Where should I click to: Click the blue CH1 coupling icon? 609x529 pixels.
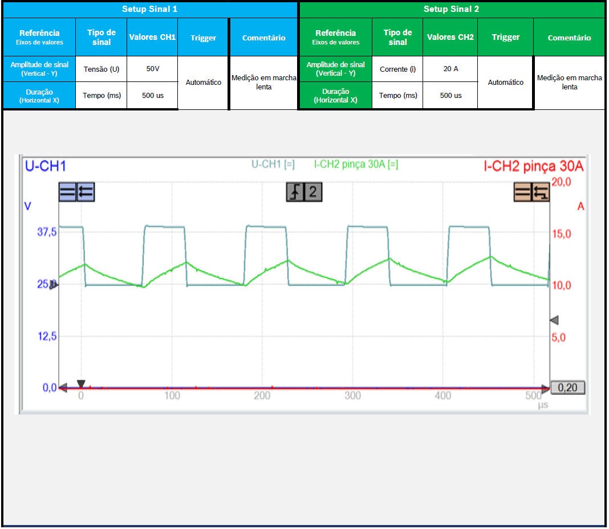coord(67,192)
